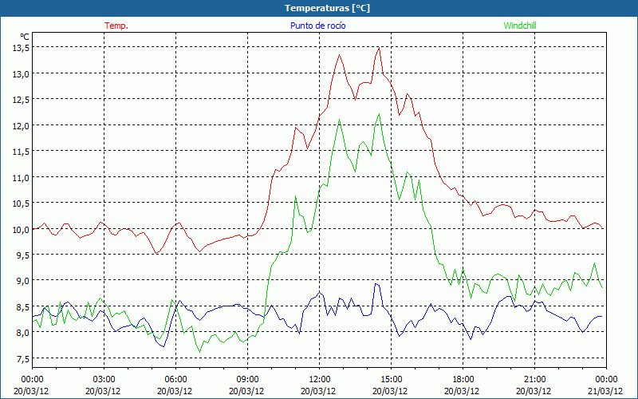This screenshot has height=399, width=638.
Task: Click the Temperaturas [°C] chart title
Action: pyautogui.click(x=327, y=8)
